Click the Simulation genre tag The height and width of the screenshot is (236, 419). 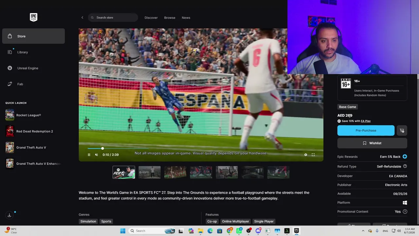88,221
